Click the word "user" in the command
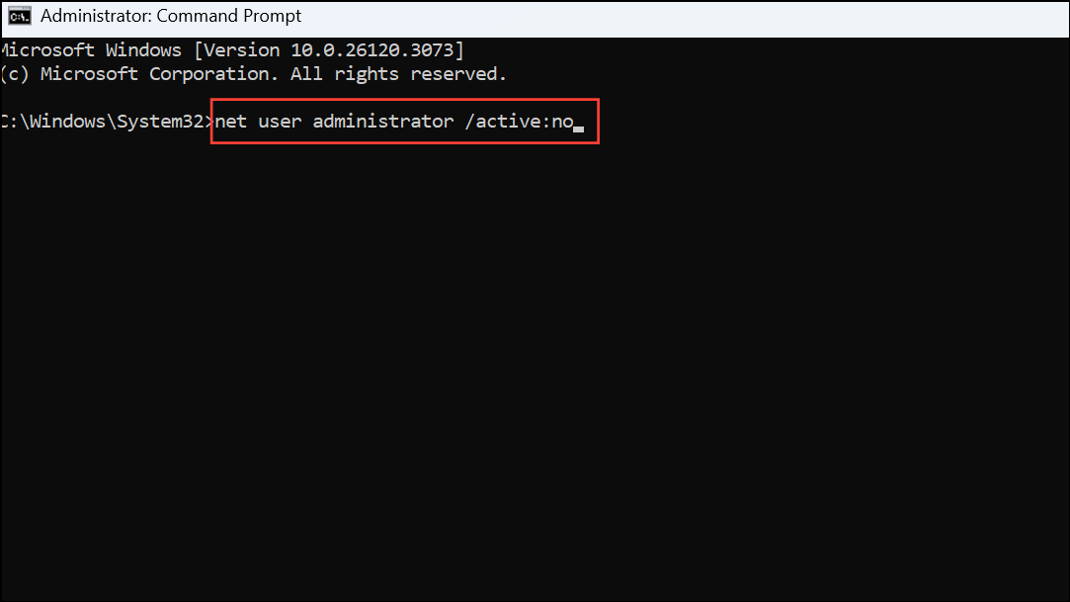This screenshot has height=602, width=1070. coord(280,121)
